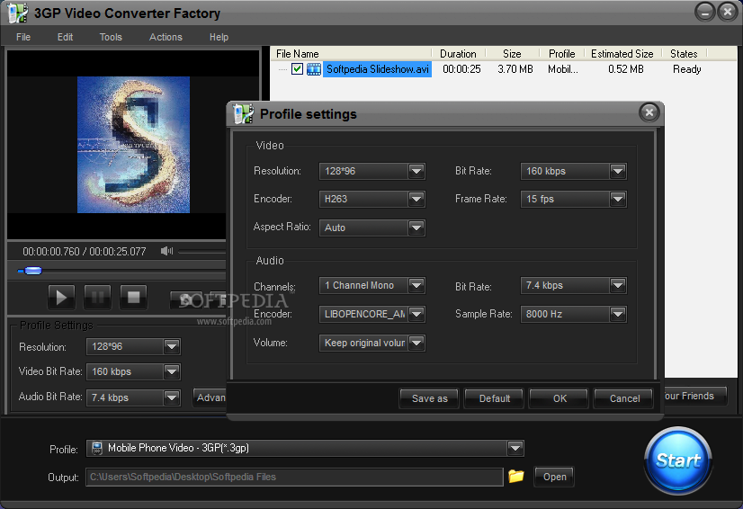The width and height of the screenshot is (743, 509).
Task: Click the Save as button
Action: (x=429, y=398)
